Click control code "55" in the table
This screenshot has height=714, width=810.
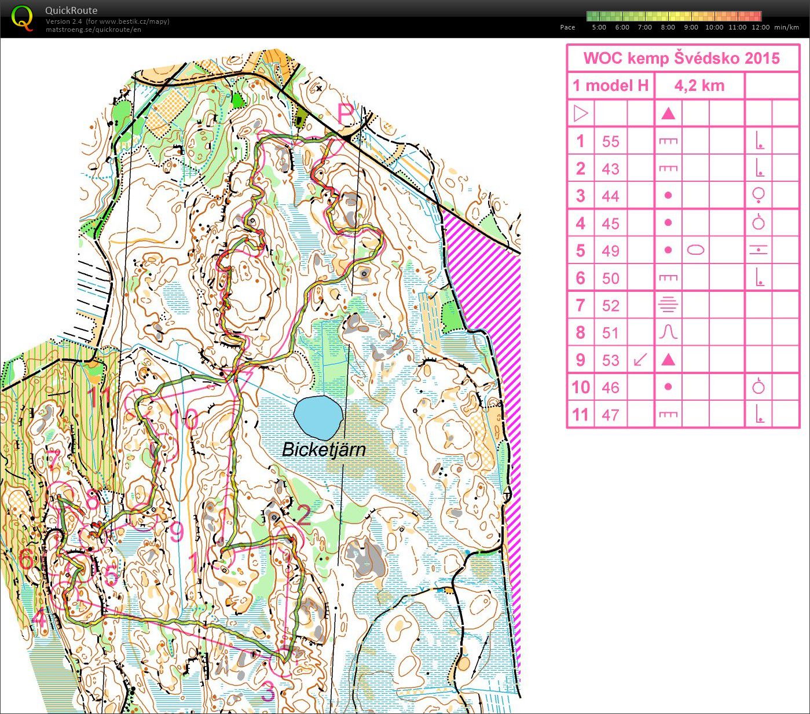pyautogui.click(x=610, y=141)
